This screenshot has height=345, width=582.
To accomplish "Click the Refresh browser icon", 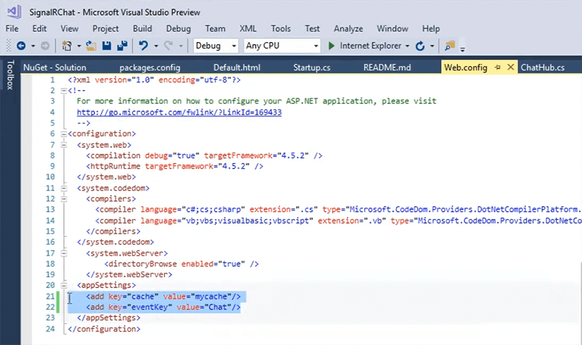I will pyautogui.click(x=420, y=46).
